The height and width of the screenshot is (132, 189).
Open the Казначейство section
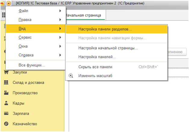(x=25, y=124)
